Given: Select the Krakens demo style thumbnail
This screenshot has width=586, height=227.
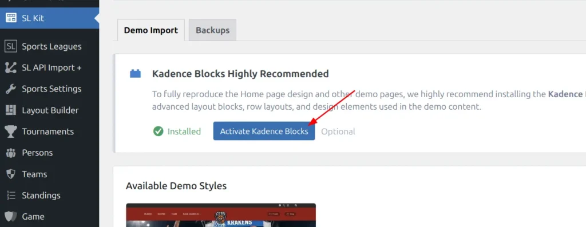Looking at the screenshot, I should point(221,215).
